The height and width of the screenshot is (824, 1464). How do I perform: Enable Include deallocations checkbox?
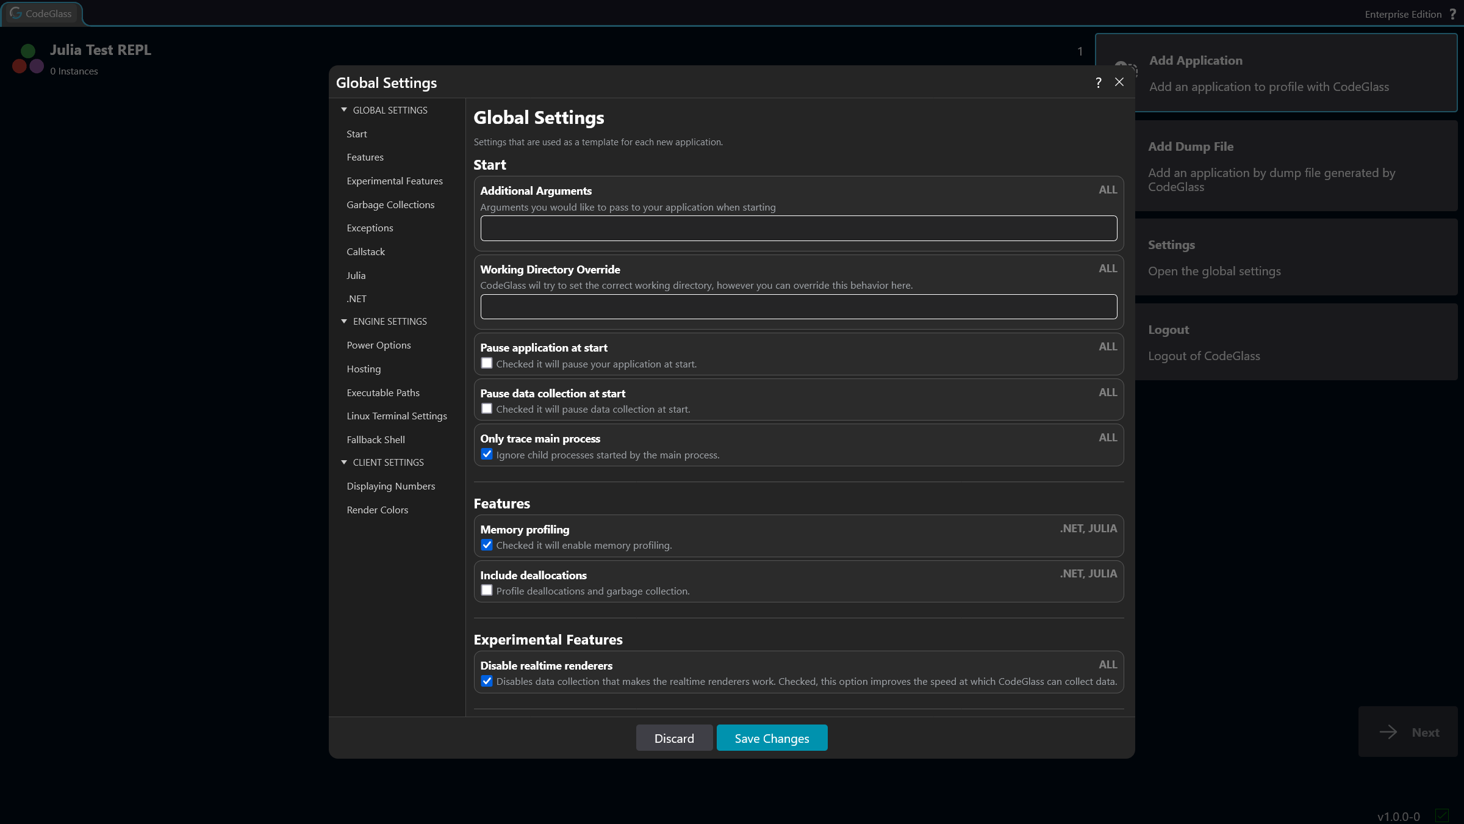(487, 590)
